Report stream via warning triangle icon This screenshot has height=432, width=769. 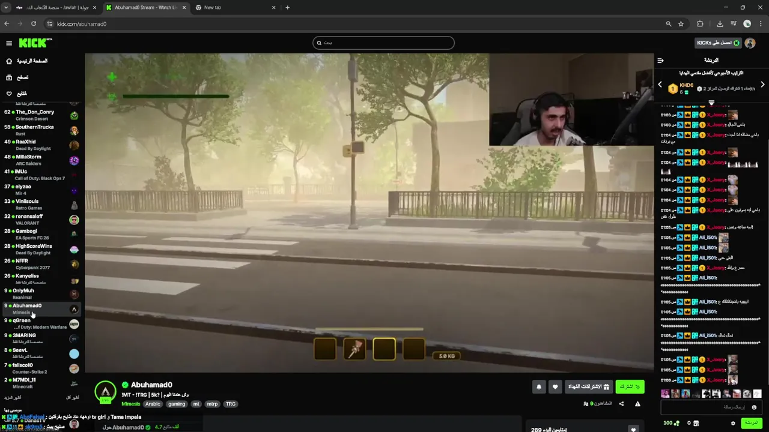(637, 404)
